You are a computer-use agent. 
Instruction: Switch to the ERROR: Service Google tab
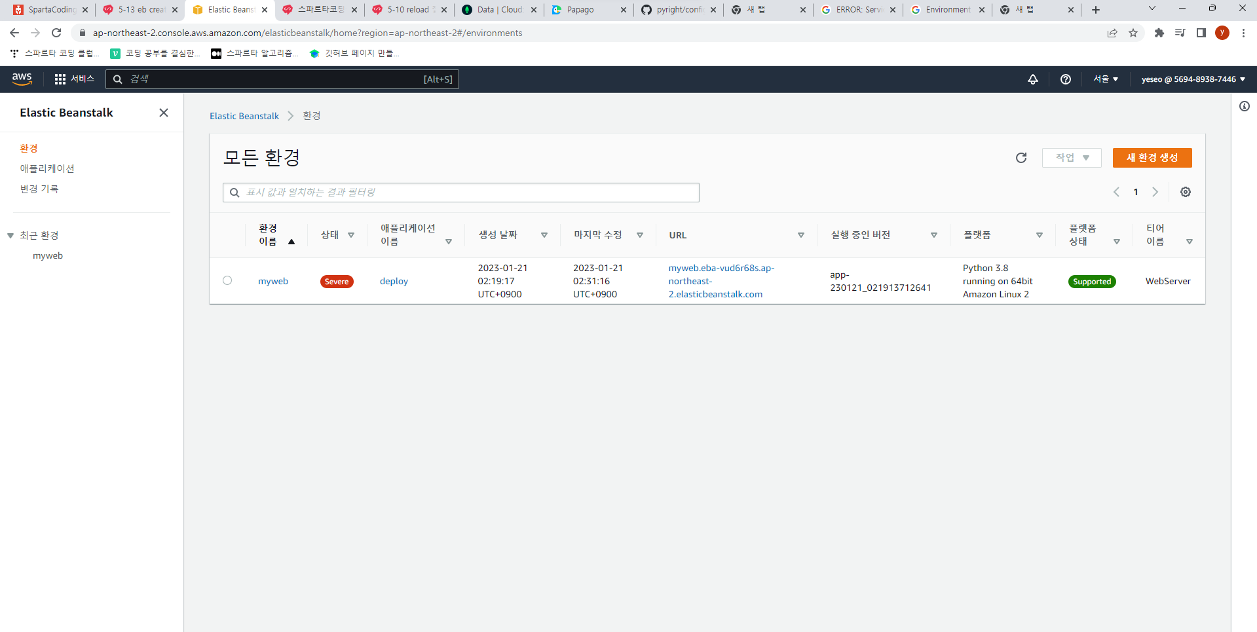click(x=857, y=10)
